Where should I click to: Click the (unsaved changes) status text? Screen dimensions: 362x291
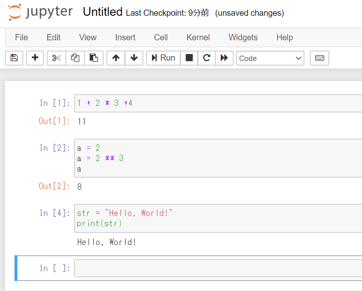[249, 13]
